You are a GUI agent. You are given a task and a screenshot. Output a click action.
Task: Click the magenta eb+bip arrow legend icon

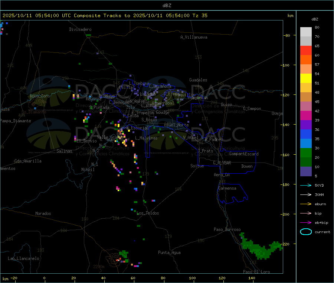click(x=306, y=223)
